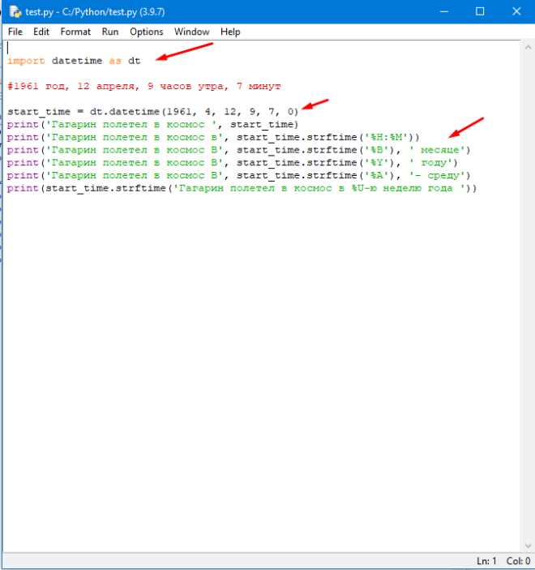Viewport: 535px width, 570px height.
Task: Click the Ln: 1 status indicator
Action: pos(486,561)
